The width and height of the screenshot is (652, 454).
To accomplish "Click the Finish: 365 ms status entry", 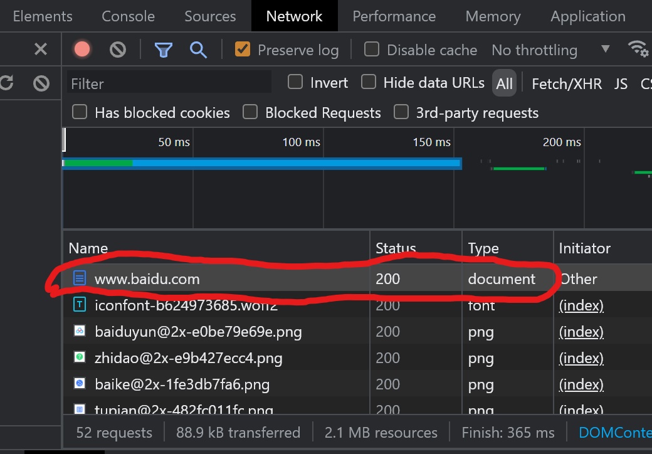I will [508, 433].
